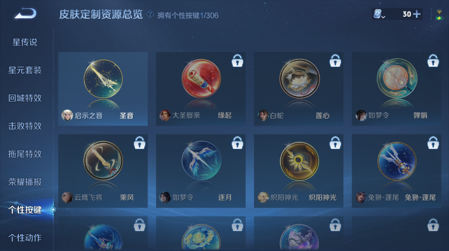Click lock icon on 云鹰飞将 card
The width and height of the screenshot is (449, 251).
point(139,143)
